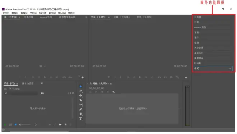This screenshot has height=134, width=237.
Task: Toggle project read-only green lock icon
Action: click(x=5, y=125)
